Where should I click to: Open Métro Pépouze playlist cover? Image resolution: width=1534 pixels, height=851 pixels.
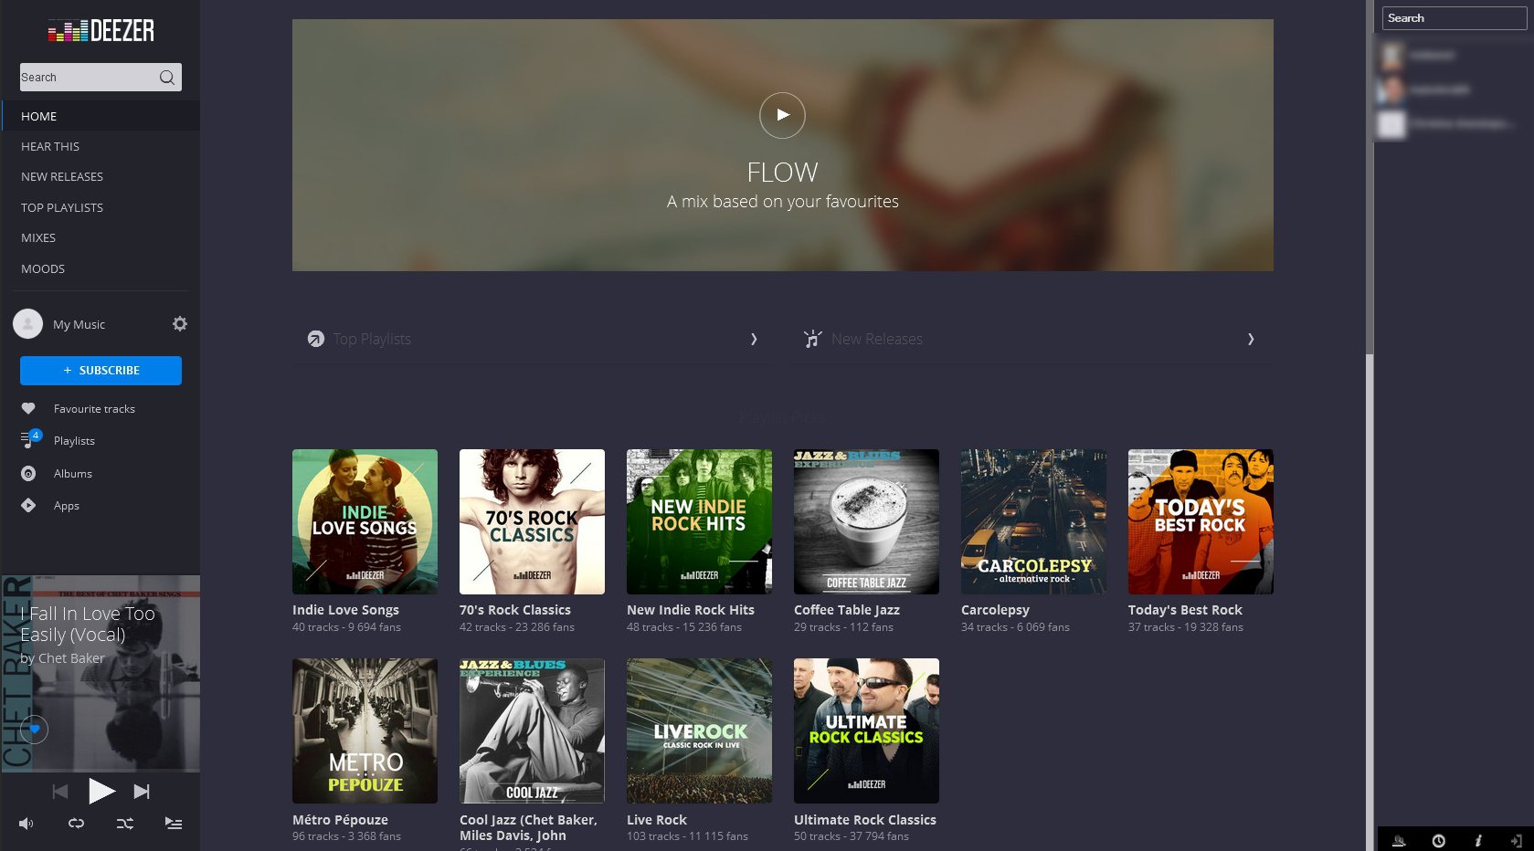[365, 731]
